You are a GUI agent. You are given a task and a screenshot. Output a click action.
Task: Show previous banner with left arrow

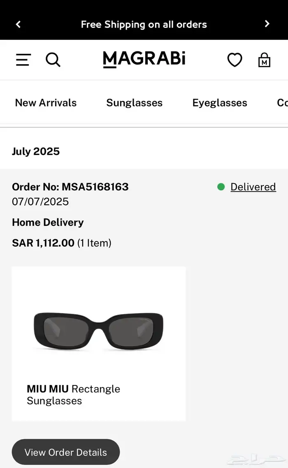point(18,24)
